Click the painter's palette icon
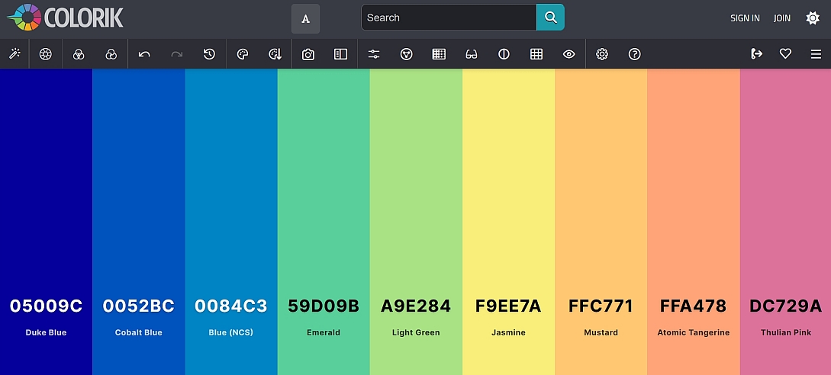Viewport: 831px width, 375px height. [243, 54]
